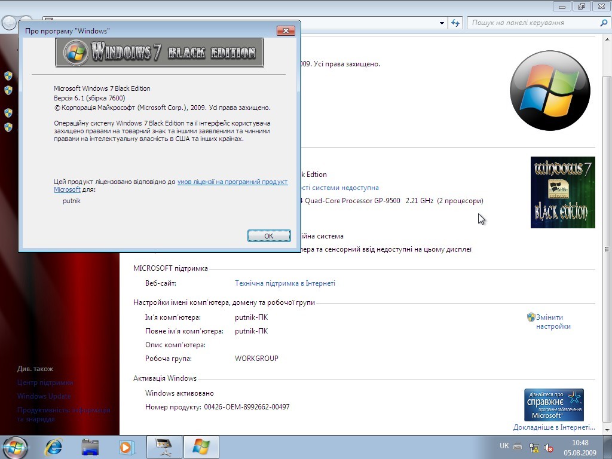The image size is (612, 459).
Task: Open the system rating unavailable link
Action: [x=339, y=188]
